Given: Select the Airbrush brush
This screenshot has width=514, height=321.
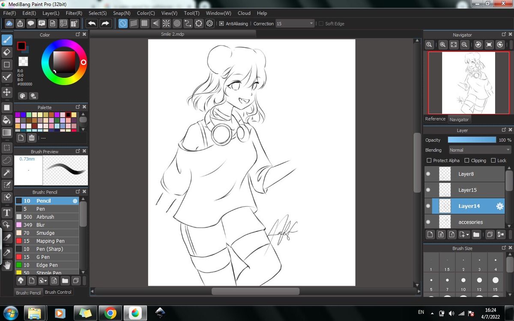Looking at the screenshot, I should click(x=47, y=217).
